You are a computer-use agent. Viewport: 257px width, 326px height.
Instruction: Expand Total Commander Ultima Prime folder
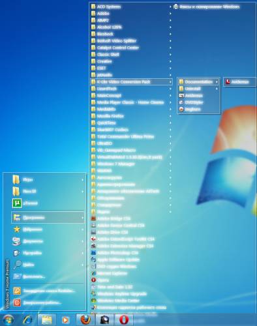[131, 136]
